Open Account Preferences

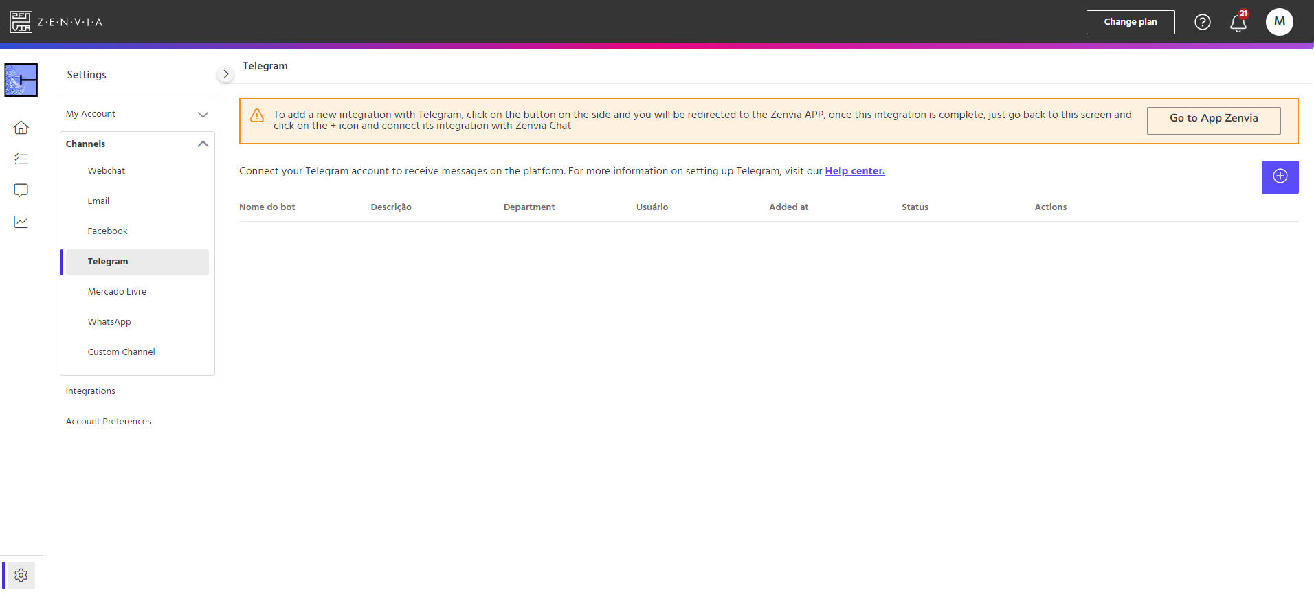coord(109,422)
